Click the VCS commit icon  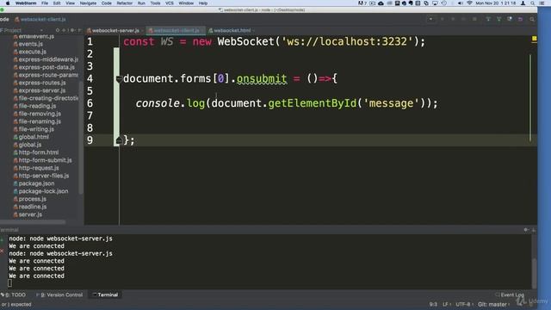click(x=498, y=19)
